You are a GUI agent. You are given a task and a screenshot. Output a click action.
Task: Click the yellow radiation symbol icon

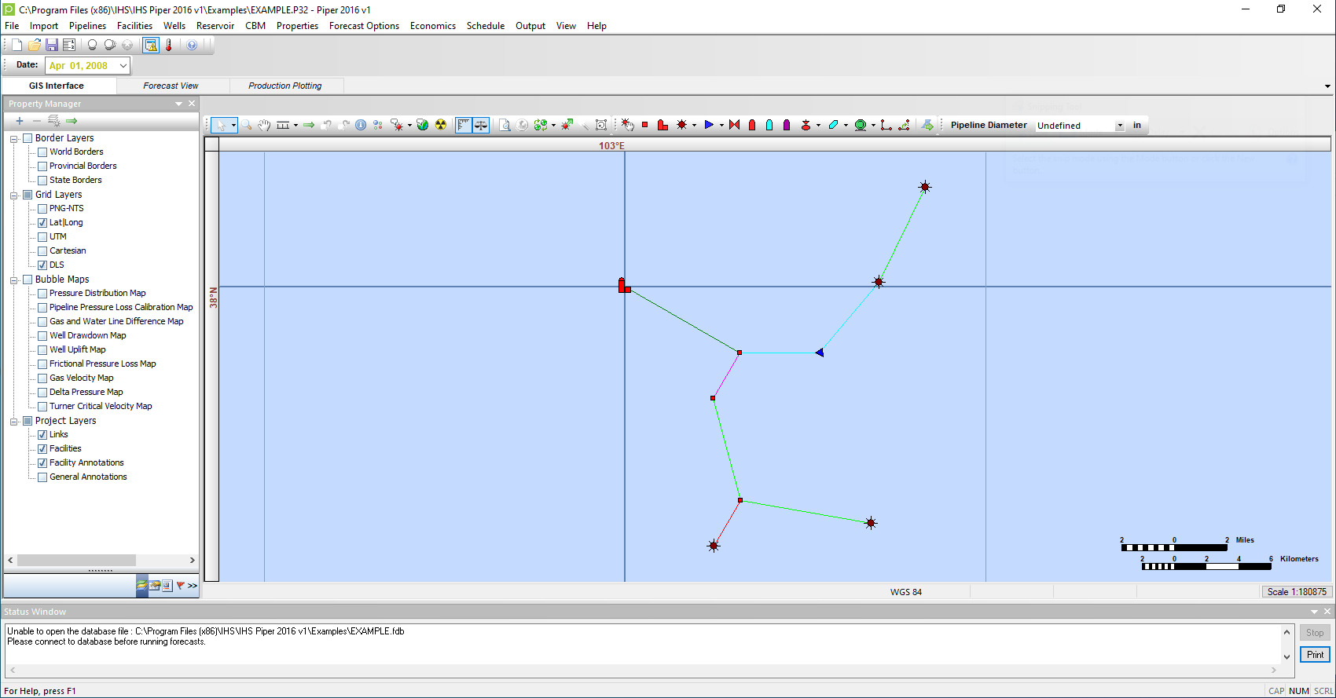pos(441,125)
